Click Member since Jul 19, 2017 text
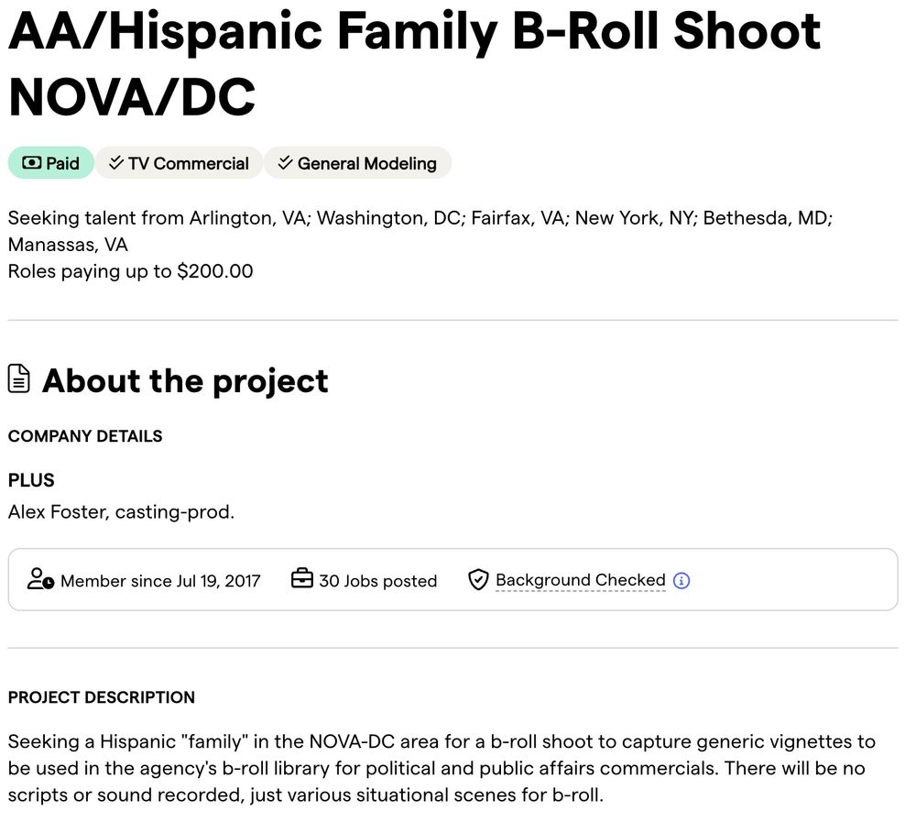Screen dimensions: 916x822 tap(160, 581)
